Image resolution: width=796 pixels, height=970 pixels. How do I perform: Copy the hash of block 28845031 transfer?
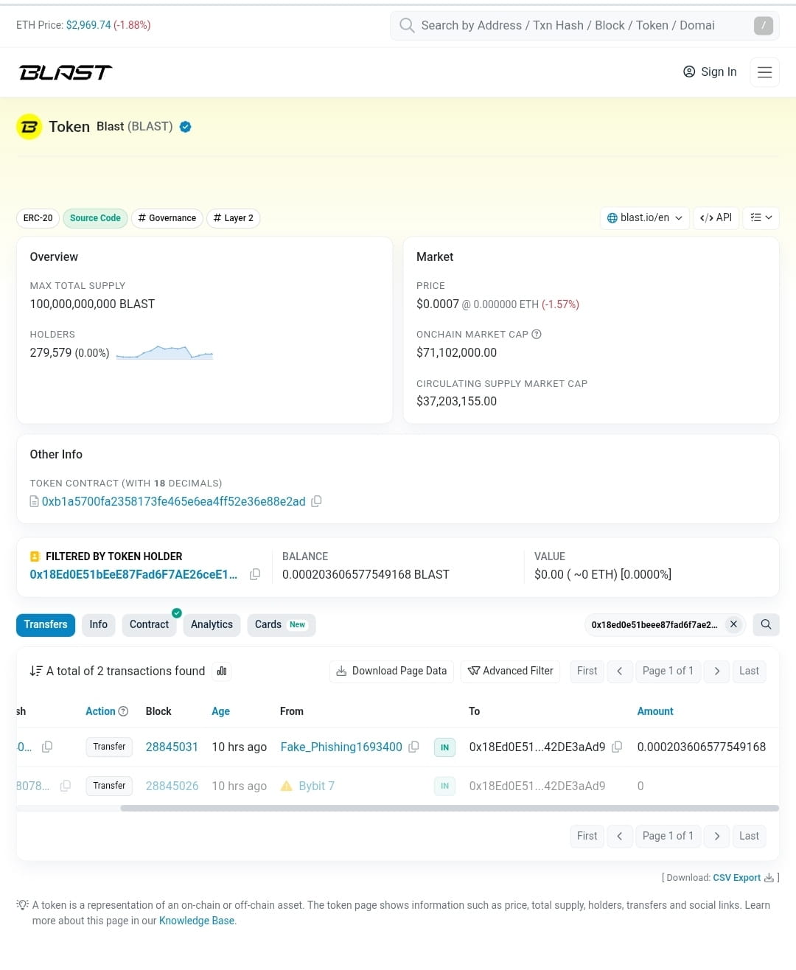(47, 747)
